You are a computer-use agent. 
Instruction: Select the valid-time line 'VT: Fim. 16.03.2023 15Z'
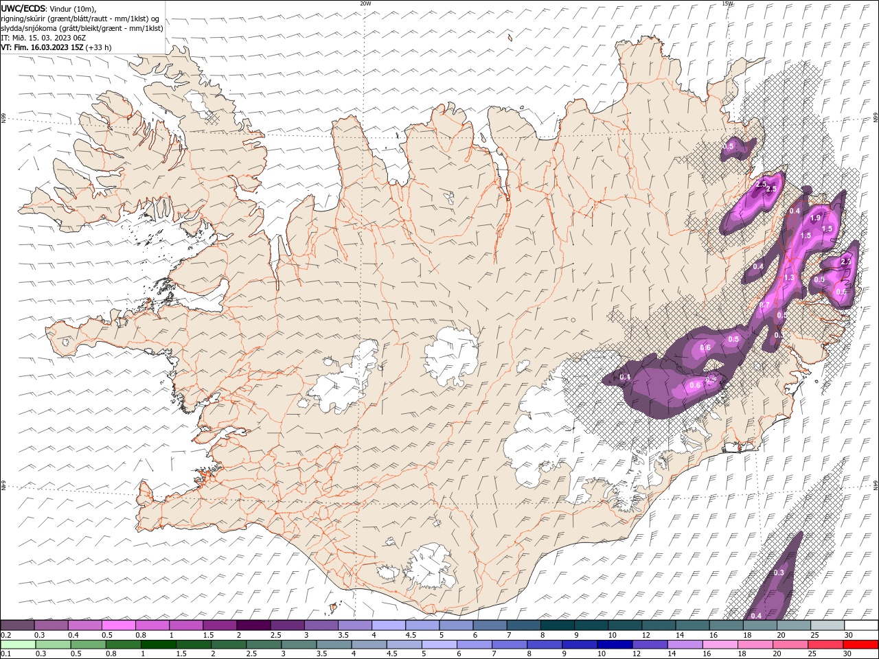point(43,47)
